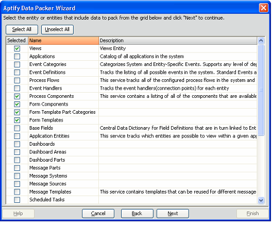The width and height of the screenshot is (272, 228).
Task: Select the 'Event Definitions' name cell
Action: click(x=63, y=73)
